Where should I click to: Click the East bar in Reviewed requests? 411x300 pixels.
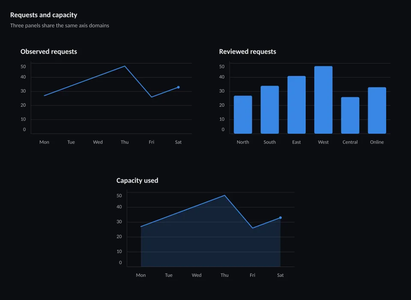click(296, 105)
